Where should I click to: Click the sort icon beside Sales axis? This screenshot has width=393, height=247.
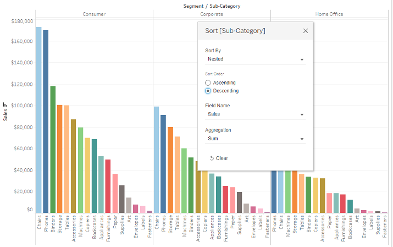point(5,105)
